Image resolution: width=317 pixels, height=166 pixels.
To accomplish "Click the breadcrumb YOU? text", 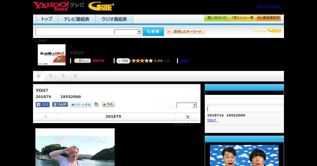I will [42, 41].
